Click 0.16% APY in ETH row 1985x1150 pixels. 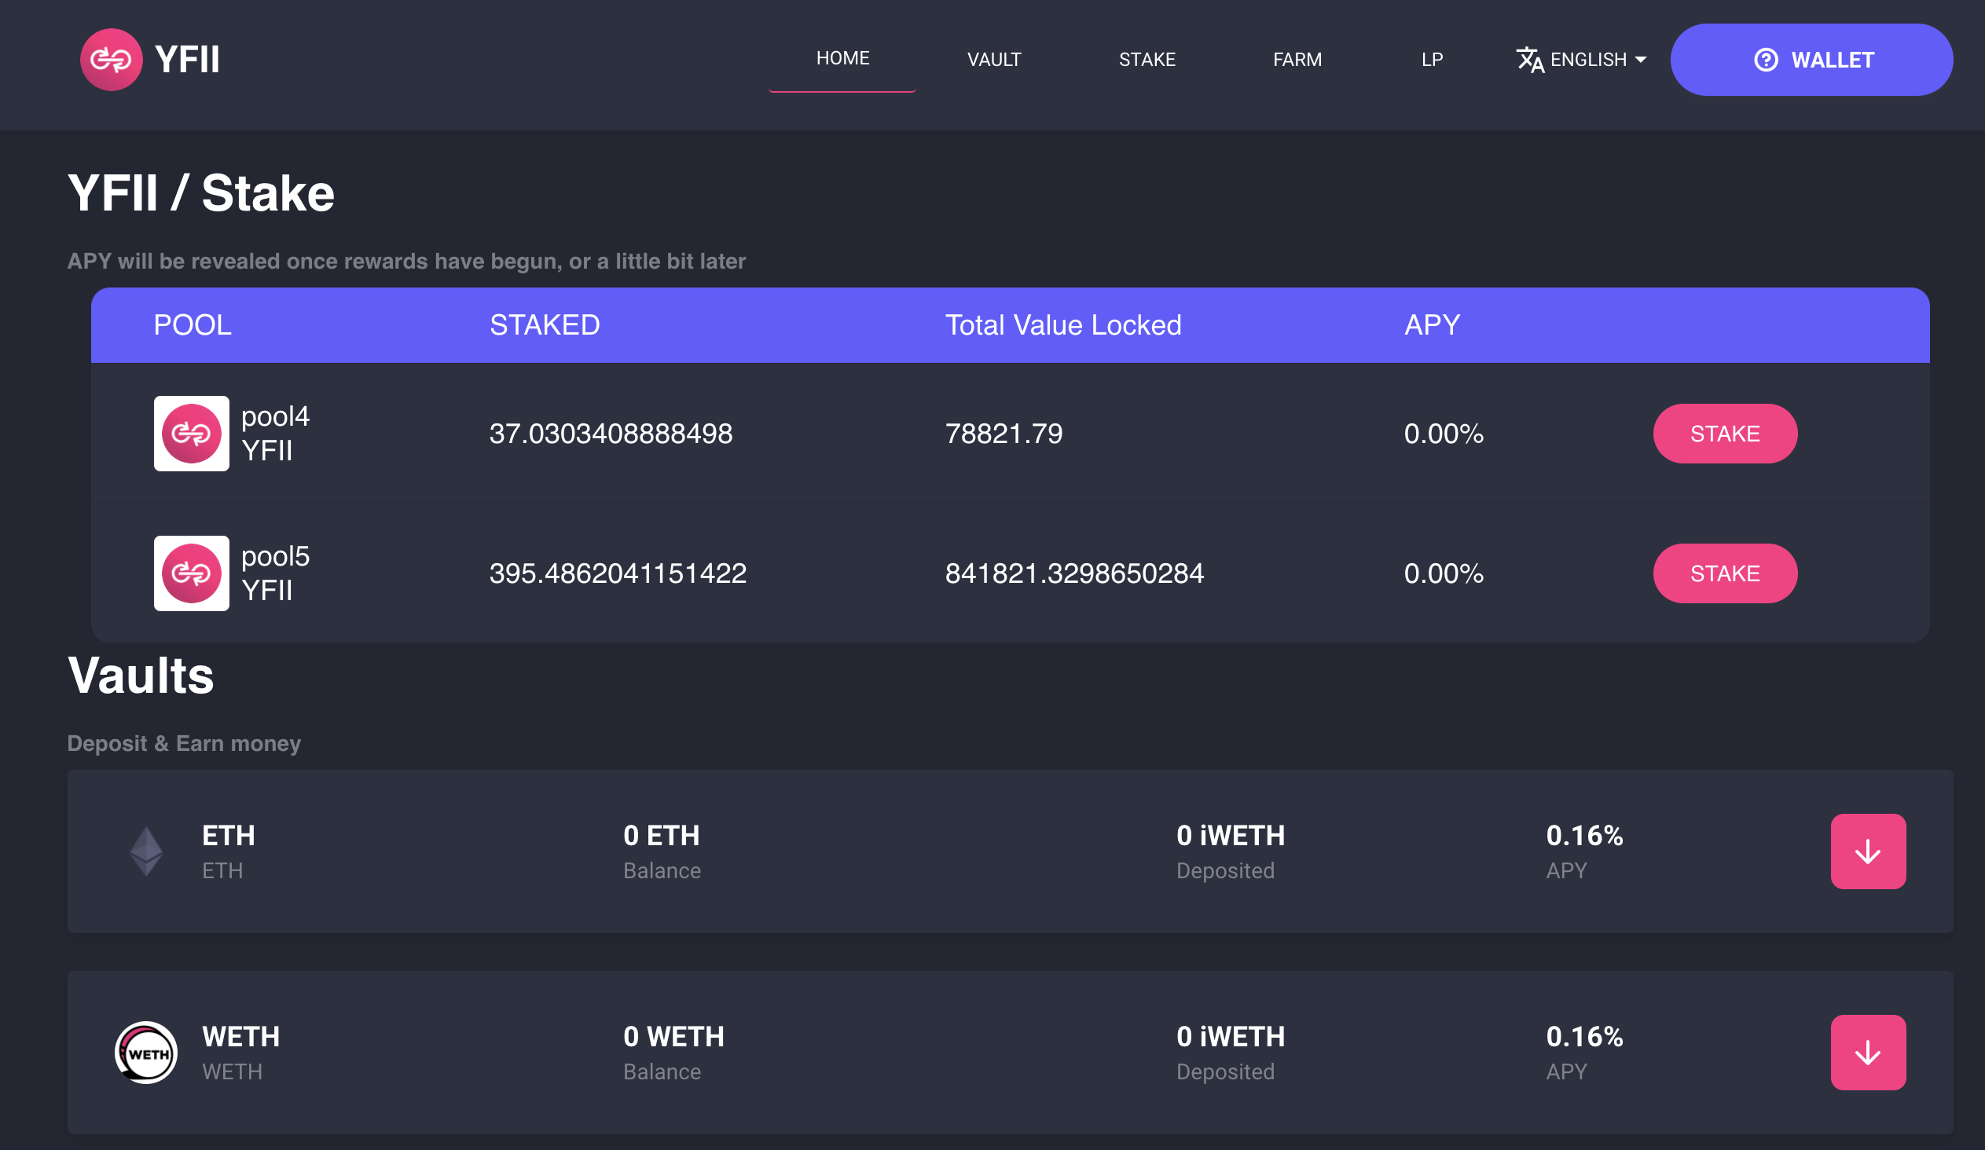pos(1584,836)
